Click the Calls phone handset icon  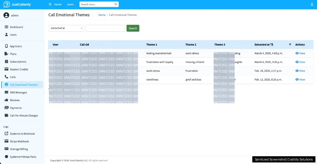pyautogui.click(x=7, y=77)
